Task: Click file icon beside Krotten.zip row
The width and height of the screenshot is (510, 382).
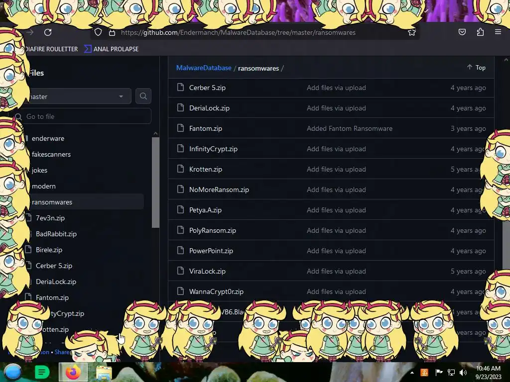Action: tap(180, 169)
